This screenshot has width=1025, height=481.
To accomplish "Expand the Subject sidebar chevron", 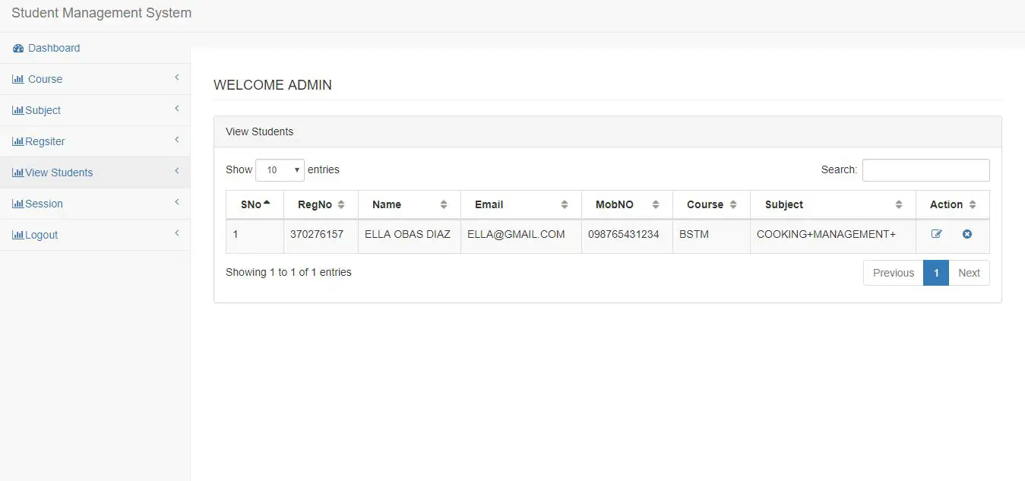I will pyautogui.click(x=176, y=109).
